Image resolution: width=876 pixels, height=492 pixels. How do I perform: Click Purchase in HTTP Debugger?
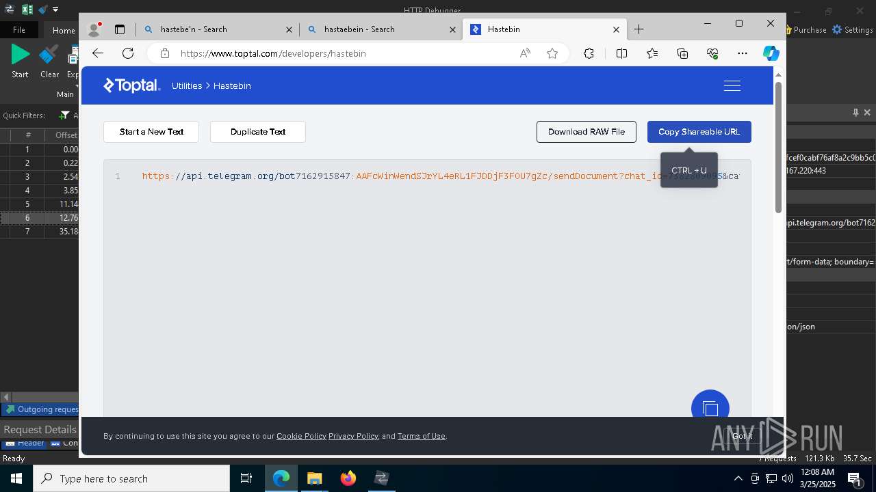point(806,30)
